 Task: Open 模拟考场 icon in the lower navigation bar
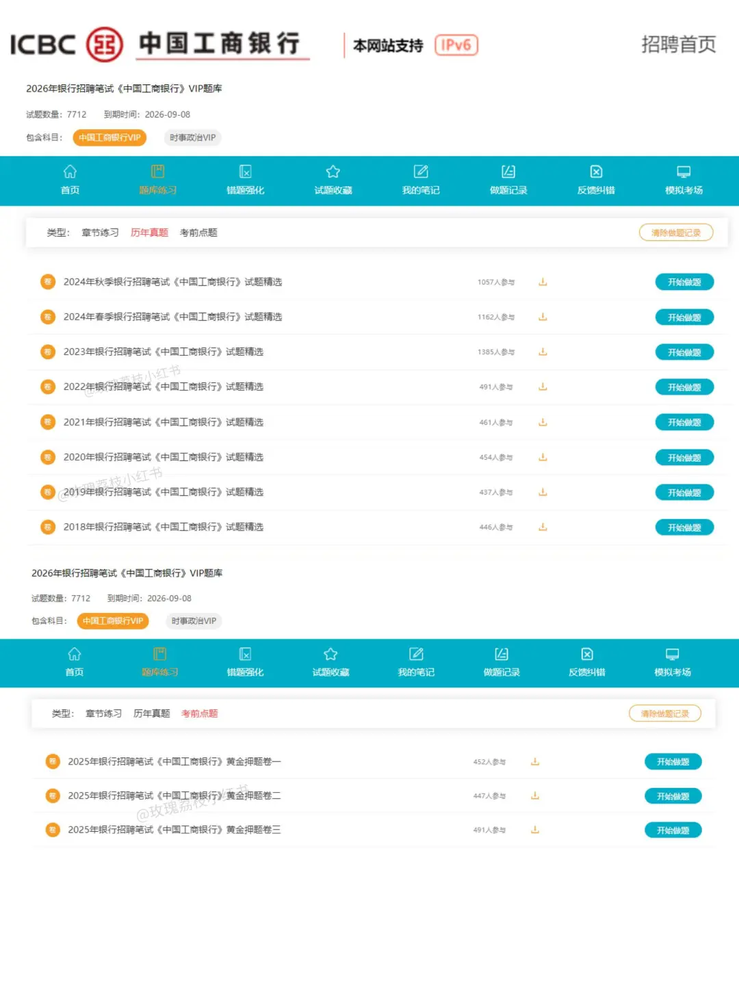coord(673,654)
